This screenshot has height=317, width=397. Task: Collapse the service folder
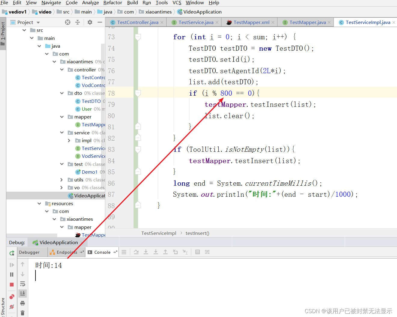(62, 133)
